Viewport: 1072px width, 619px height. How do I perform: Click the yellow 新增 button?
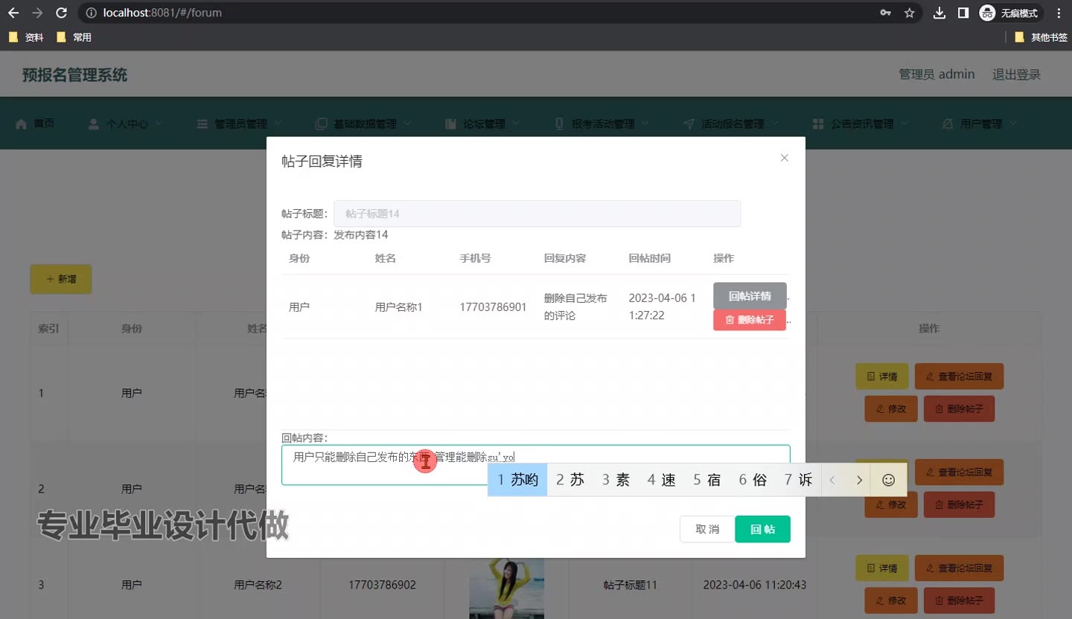click(61, 279)
